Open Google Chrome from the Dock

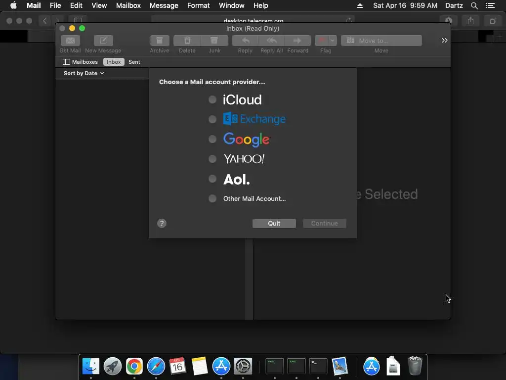[134, 367]
